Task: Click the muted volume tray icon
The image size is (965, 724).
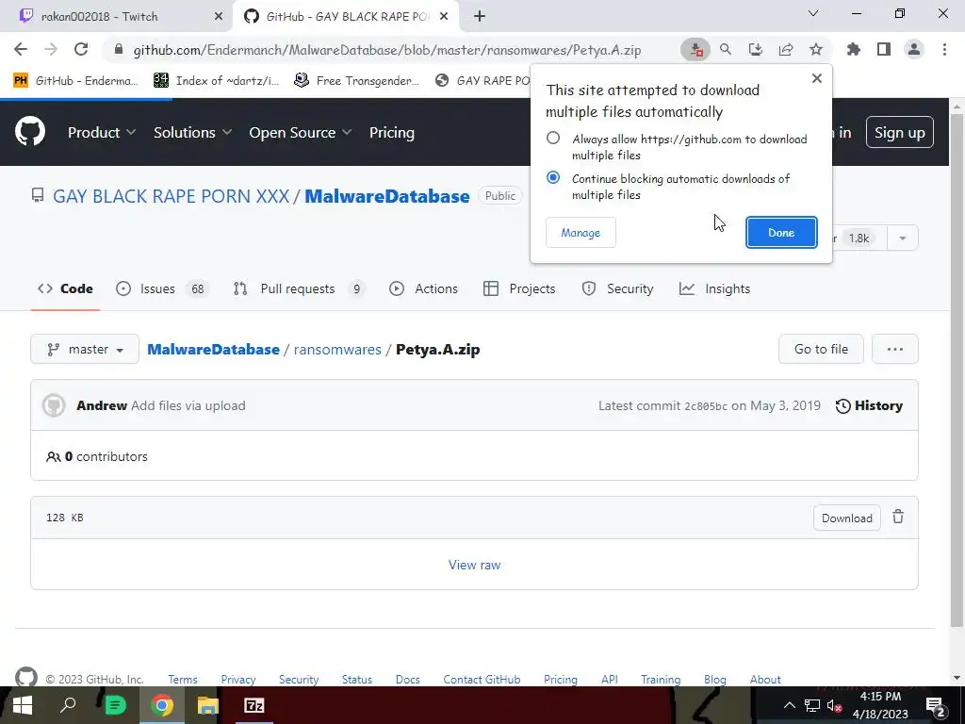Action: click(x=835, y=705)
